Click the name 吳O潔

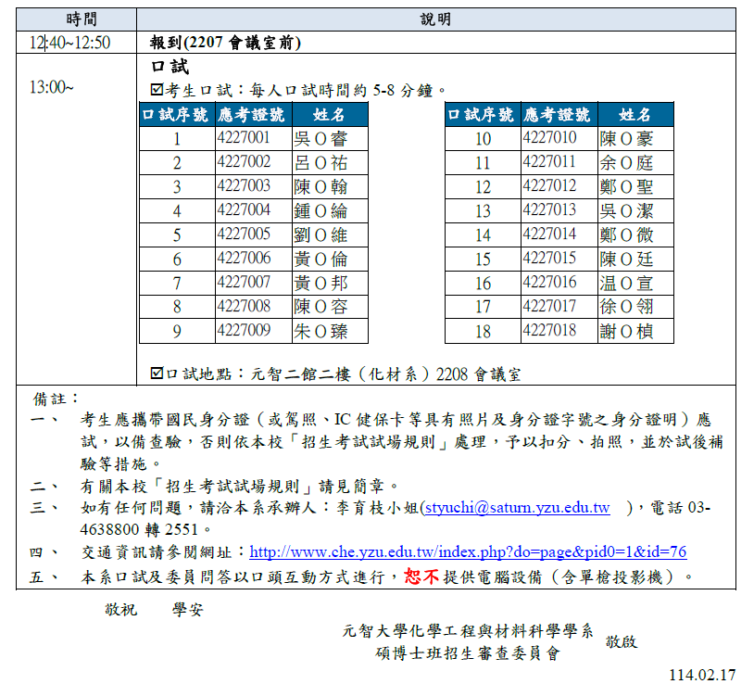point(626,211)
